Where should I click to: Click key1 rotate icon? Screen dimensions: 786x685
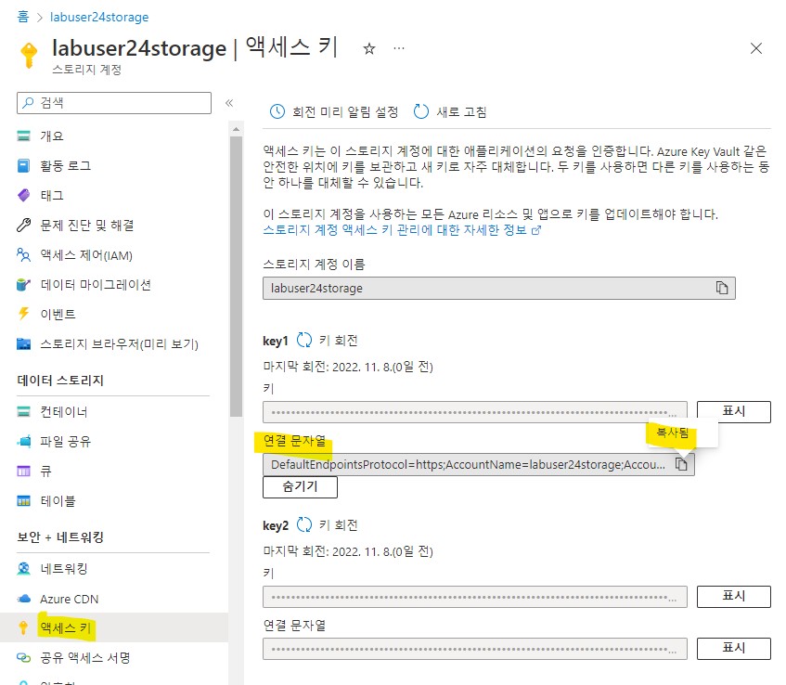pyautogui.click(x=304, y=340)
